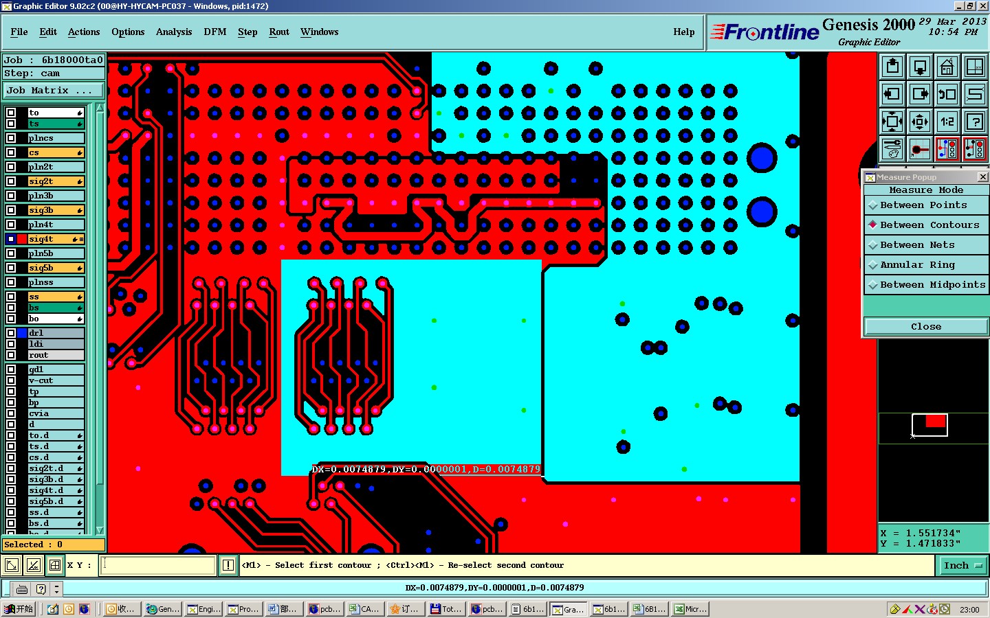Click the diagonal arrow coordinate mode icon

coord(12,565)
